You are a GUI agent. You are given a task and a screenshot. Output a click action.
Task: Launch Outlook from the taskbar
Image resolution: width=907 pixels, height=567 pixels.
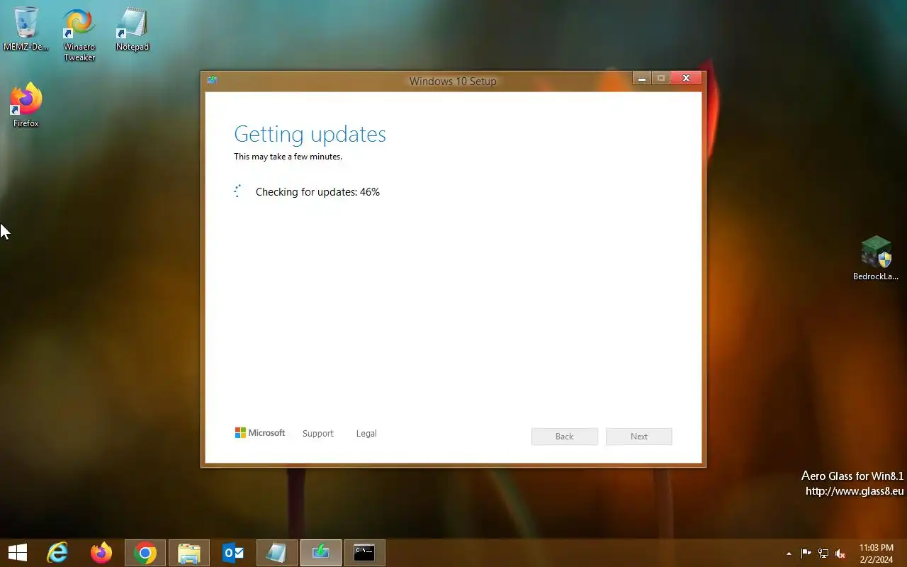pos(233,553)
